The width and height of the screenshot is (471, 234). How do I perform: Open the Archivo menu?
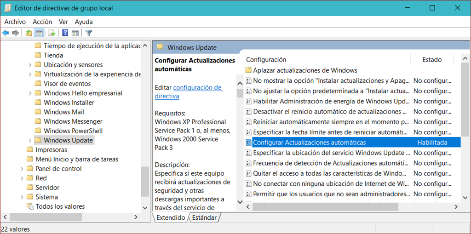15,22
